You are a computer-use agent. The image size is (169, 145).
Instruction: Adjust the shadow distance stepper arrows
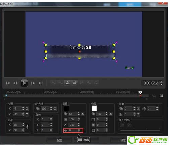click(x=79, y=130)
